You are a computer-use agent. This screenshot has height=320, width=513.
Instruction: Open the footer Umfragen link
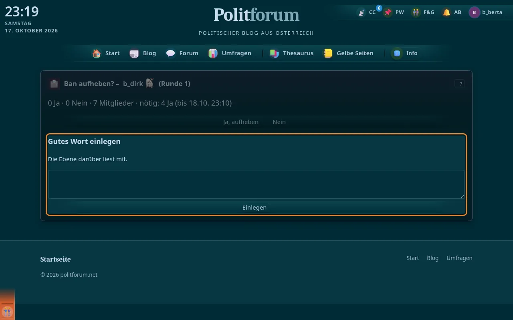point(459,258)
